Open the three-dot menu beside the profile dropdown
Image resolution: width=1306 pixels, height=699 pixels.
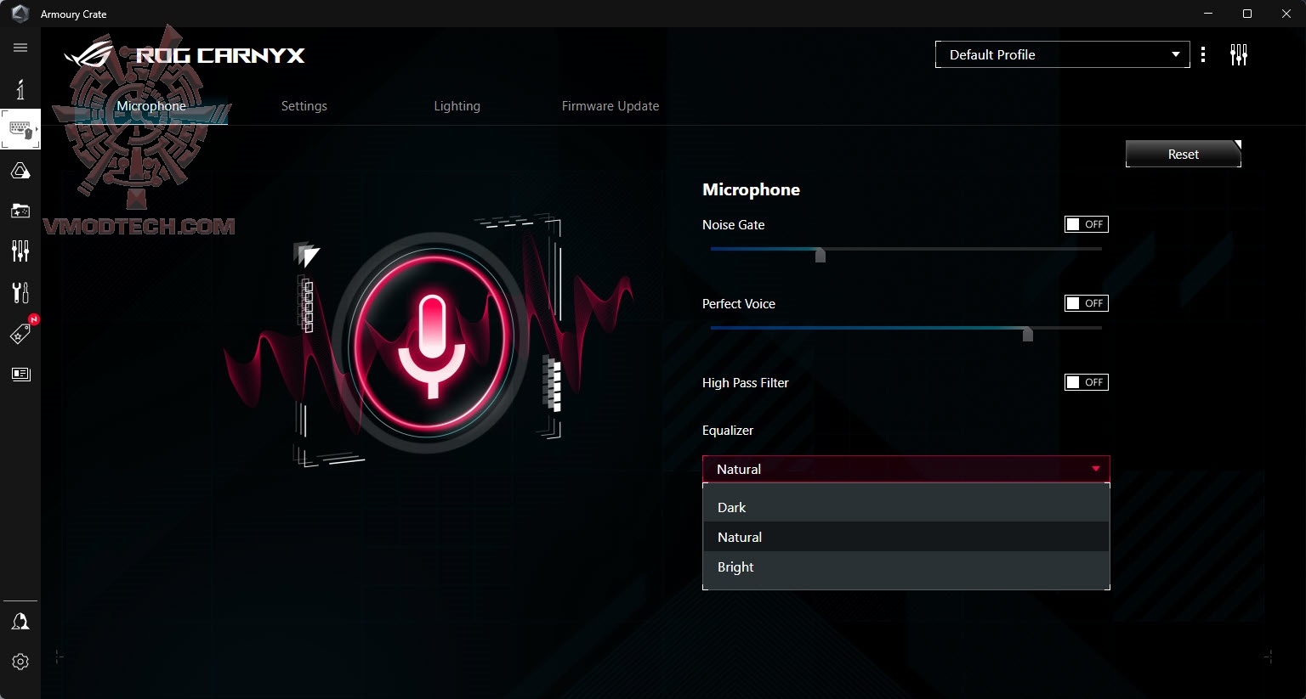(x=1203, y=54)
